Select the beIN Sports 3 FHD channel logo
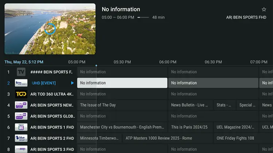Screen dimensions: 273x153 tap(21, 149)
